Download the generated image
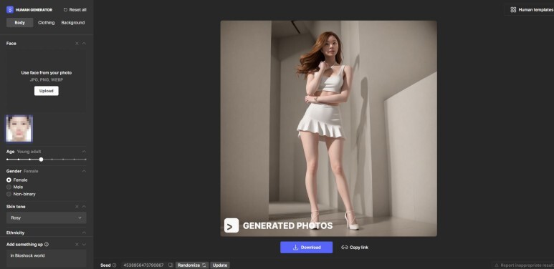554x269 pixels. [306, 248]
